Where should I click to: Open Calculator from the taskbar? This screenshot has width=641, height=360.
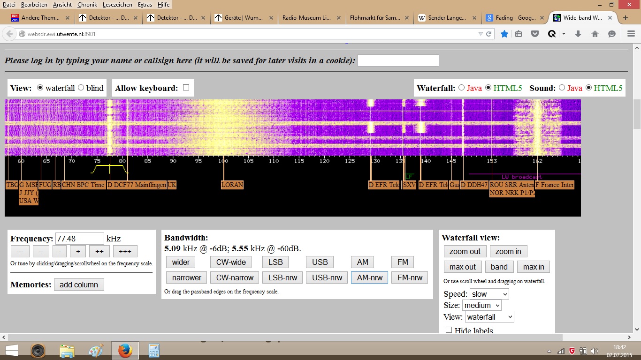pyautogui.click(x=154, y=351)
